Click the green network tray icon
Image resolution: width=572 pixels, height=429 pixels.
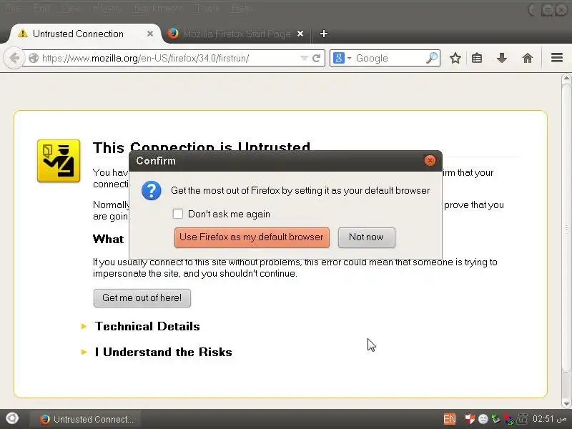coord(495,419)
